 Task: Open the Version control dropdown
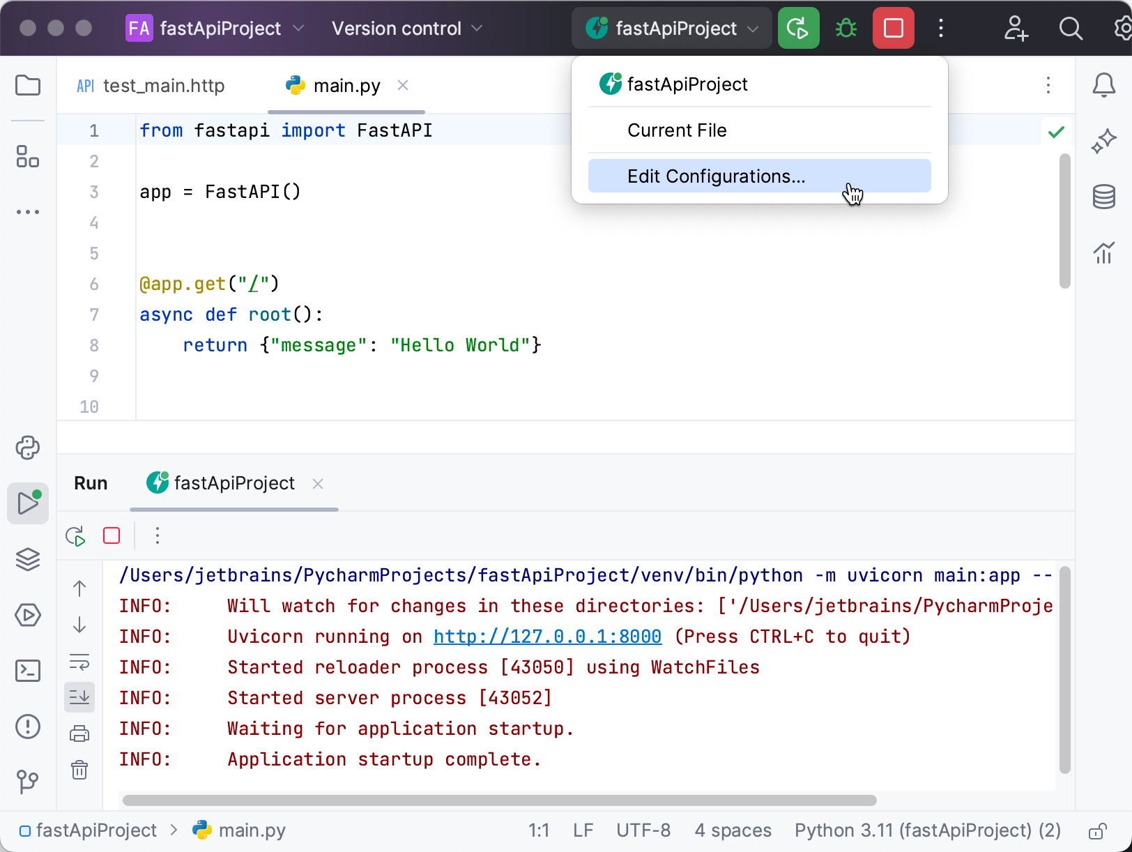pos(406,29)
